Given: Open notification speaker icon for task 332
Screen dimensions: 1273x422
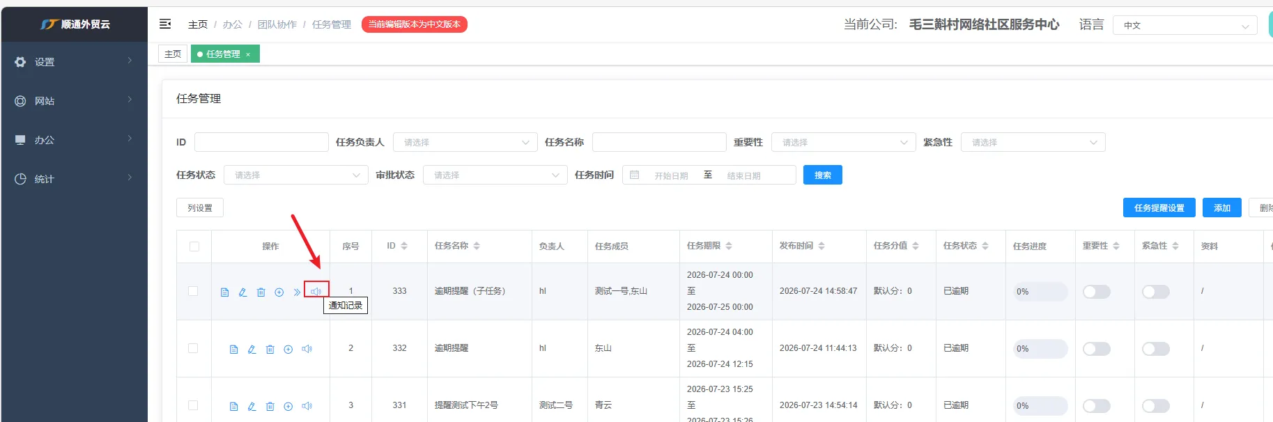Looking at the screenshot, I should coord(307,349).
